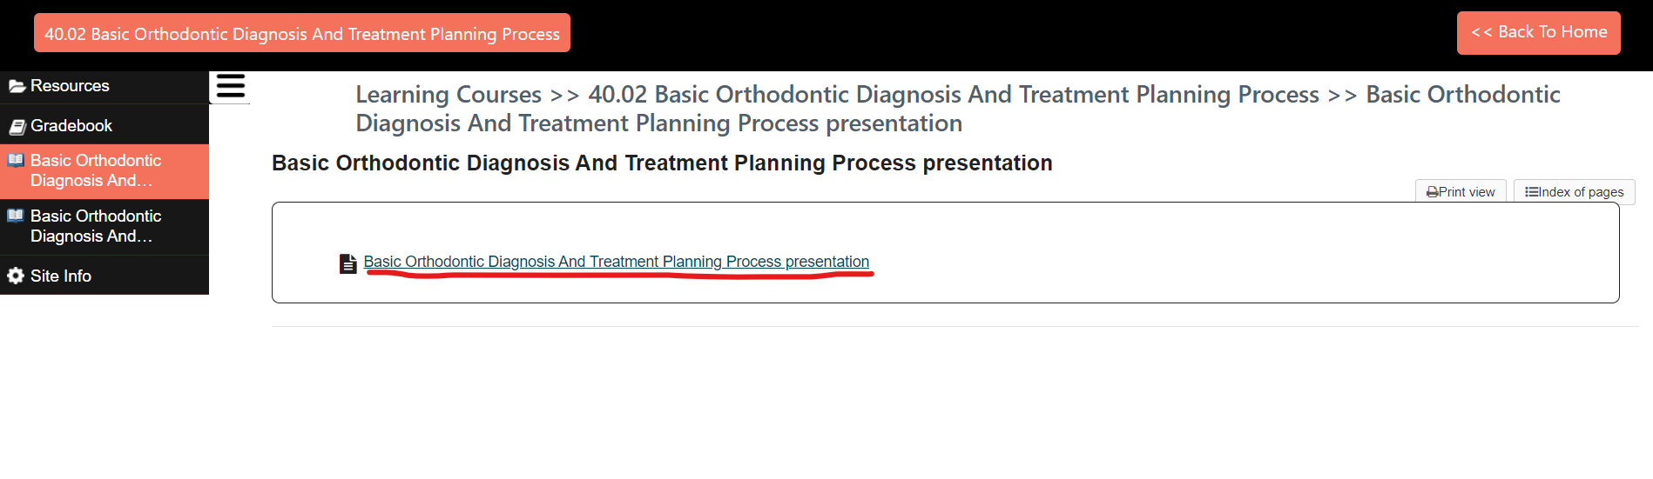Image resolution: width=1653 pixels, height=479 pixels.
Task: Click the bold presentation page heading
Action: (x=662, y=163)
